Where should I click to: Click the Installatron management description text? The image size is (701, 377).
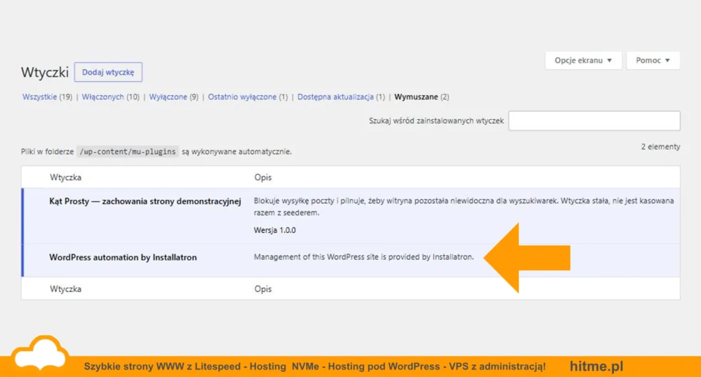click(364, 257)
